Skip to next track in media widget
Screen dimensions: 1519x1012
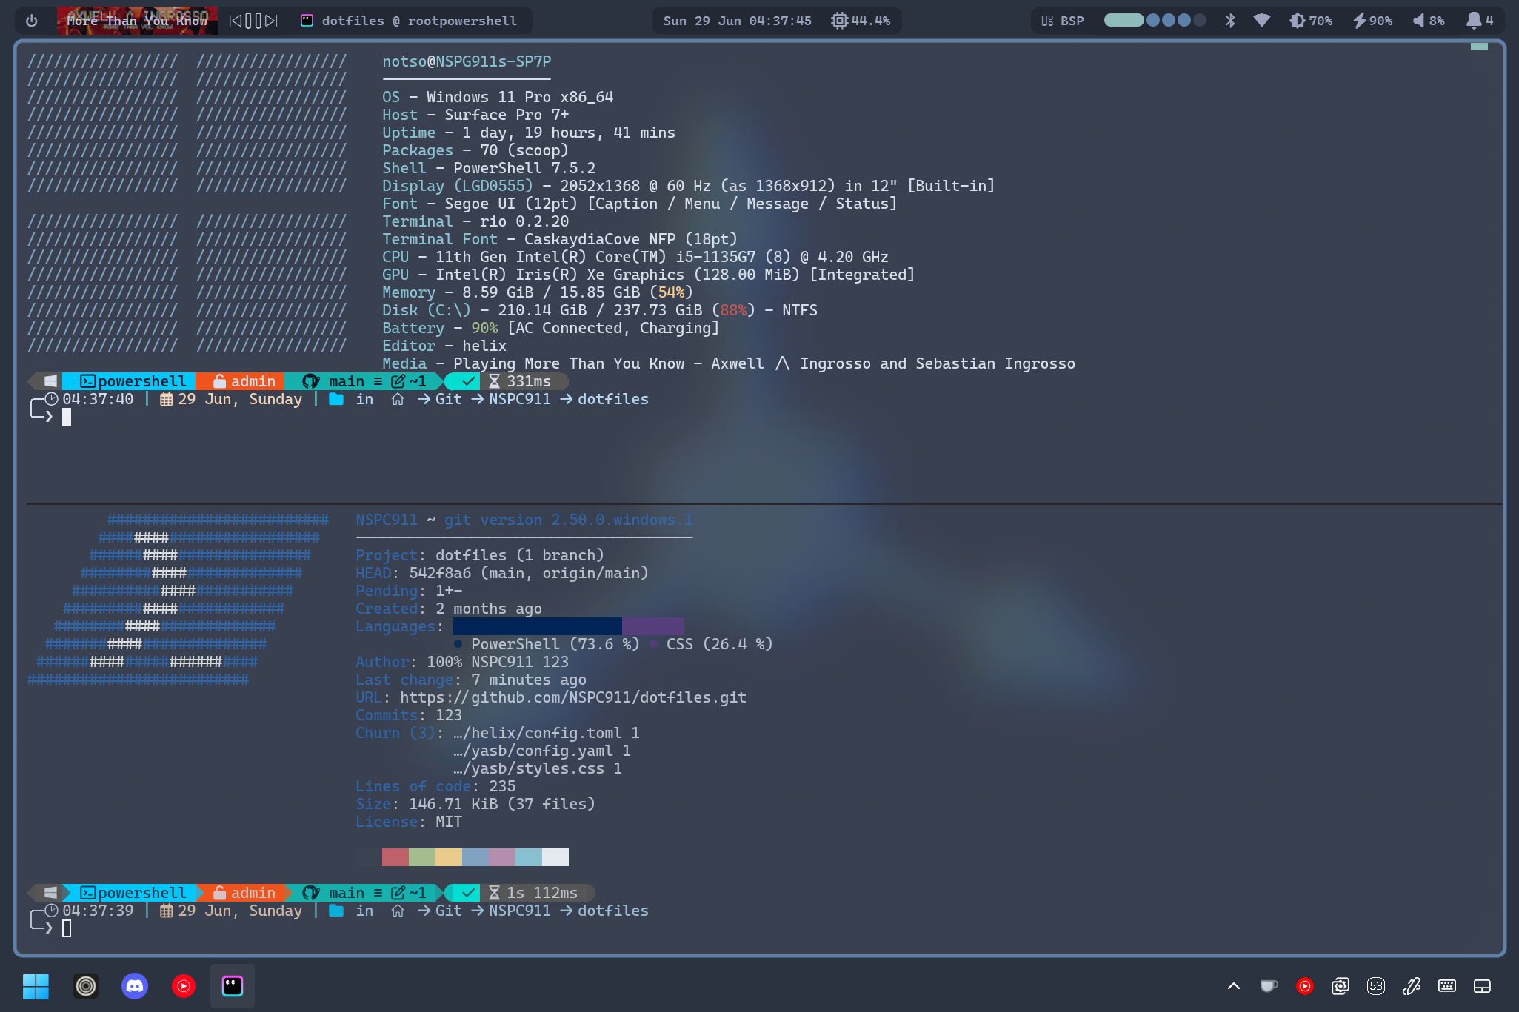pyautogui.click(x=272, y=21)
